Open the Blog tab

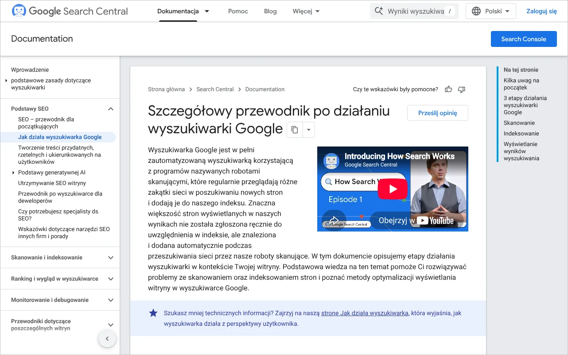(270, 11)
